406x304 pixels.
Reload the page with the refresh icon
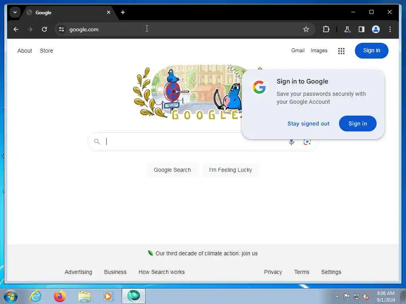click(44, 29)
